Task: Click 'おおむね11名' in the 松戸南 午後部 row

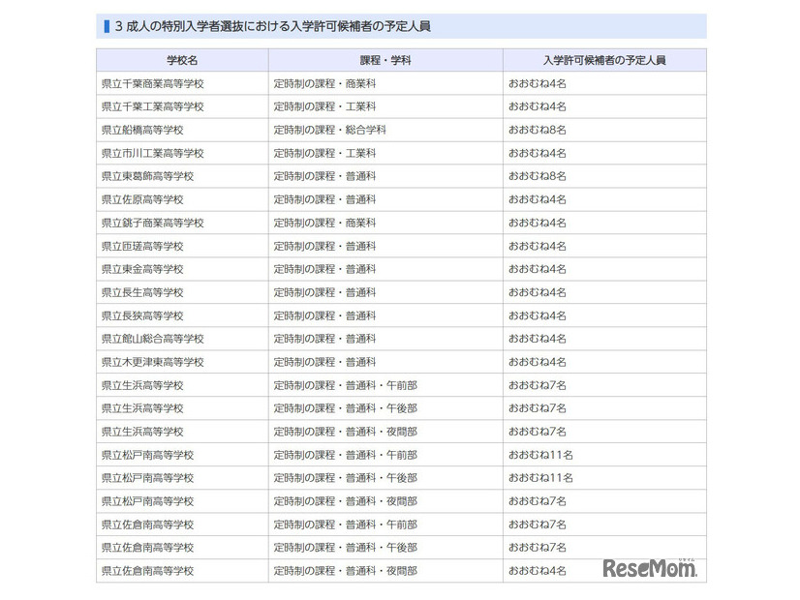Action: click(540, 478)
